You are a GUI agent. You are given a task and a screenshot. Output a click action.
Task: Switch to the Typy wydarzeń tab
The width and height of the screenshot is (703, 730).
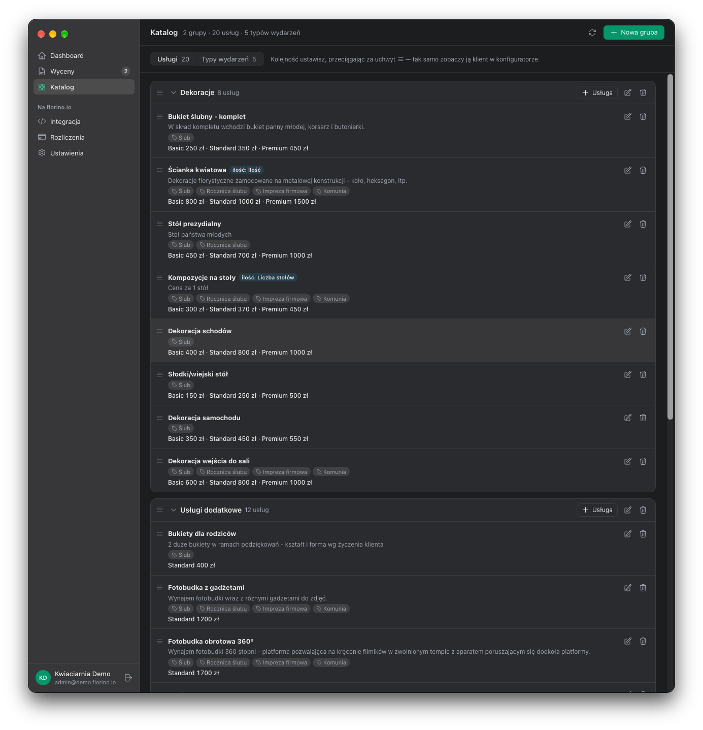pyautogui.click(x=229, y=59)
